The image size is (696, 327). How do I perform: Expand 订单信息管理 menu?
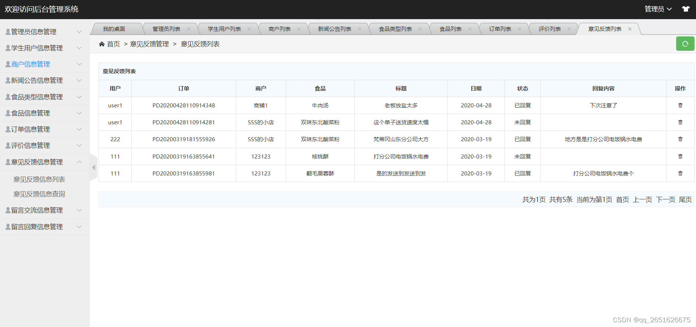(44, 129)
